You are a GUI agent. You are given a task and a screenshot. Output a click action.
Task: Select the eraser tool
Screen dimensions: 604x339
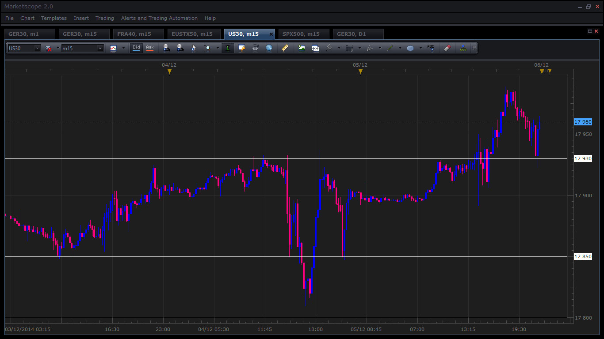(x=447, y=48)
